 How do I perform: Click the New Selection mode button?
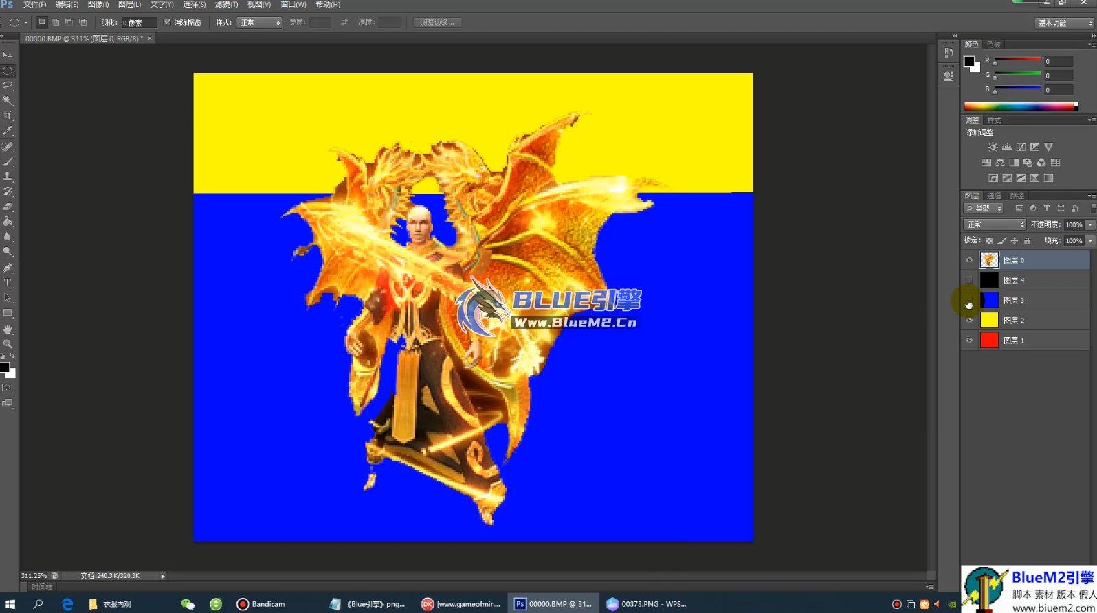[41, 23]
